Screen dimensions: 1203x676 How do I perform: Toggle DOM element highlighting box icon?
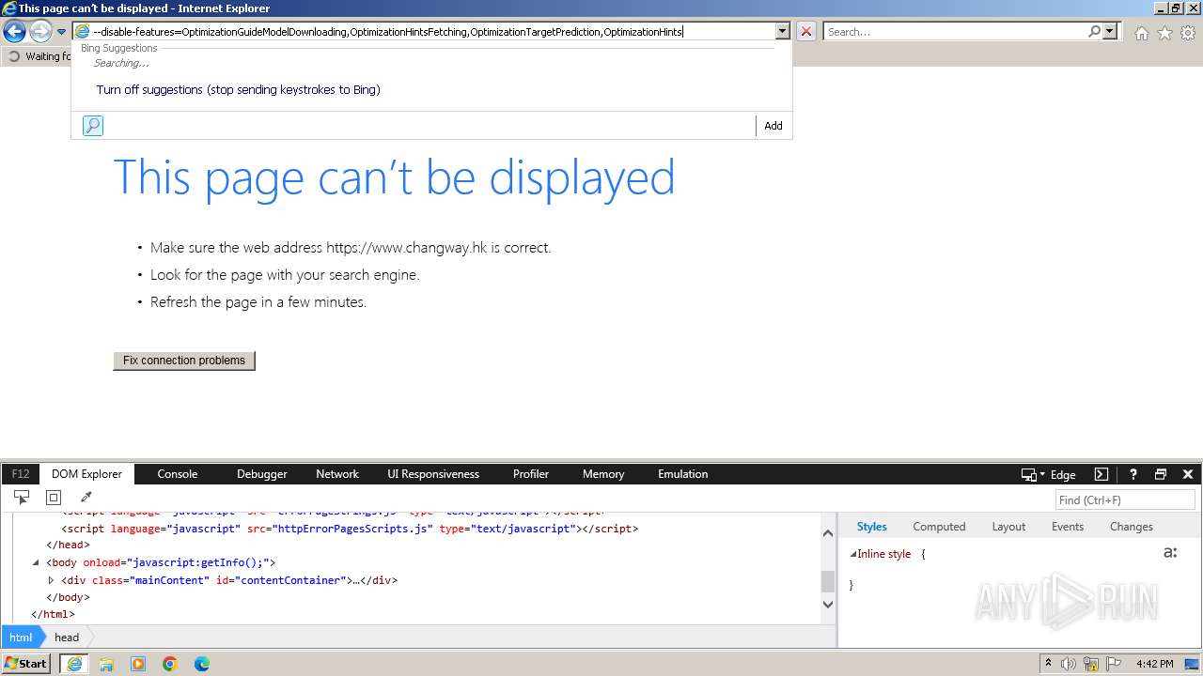coord(54,498)
